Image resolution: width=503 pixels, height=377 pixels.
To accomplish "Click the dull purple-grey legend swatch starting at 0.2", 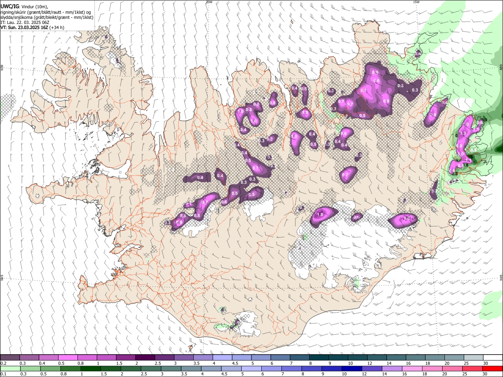I will tap(10, 357).
